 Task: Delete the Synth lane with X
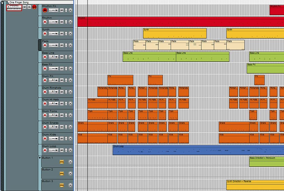click(x=71, y=34)
